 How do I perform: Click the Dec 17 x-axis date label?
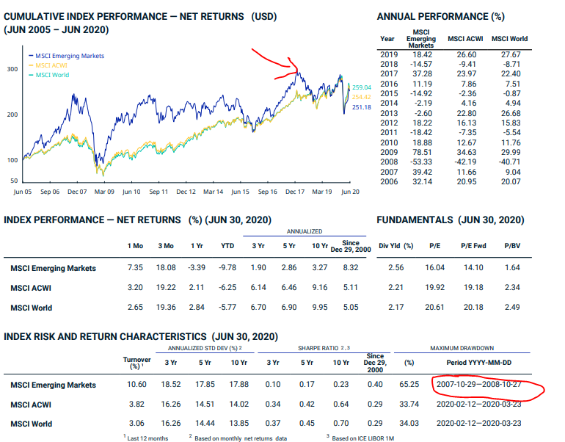click(x=294, y=191)
